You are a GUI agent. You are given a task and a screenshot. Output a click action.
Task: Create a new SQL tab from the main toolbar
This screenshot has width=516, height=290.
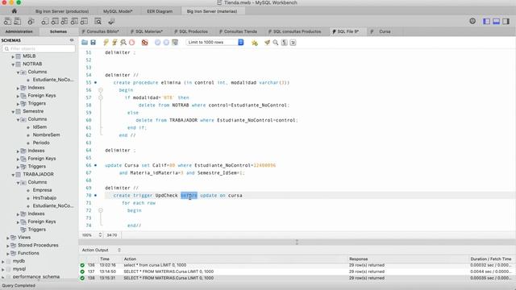tap(7, 22)
